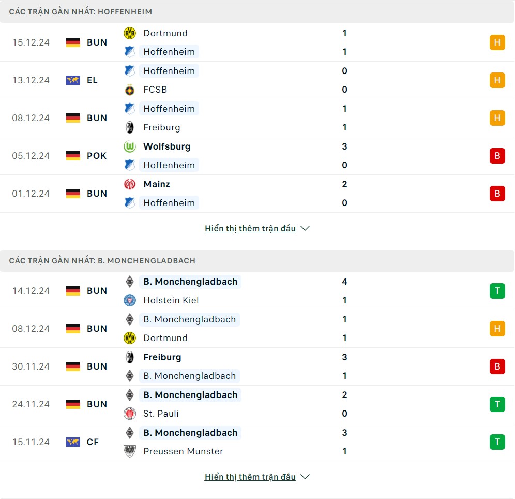Select the Freiburg team name on 30.11.24
This screenshot has width=515, height=499.
(162, 357)
